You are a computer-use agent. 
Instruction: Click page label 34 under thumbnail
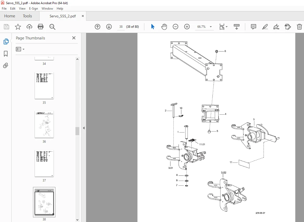click(x=44, y=64)
